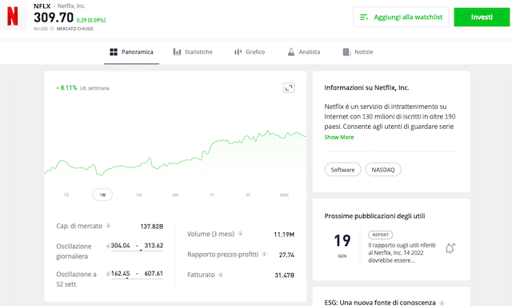Open info icon beside Oscillazione giornaliera
This screenshot has height=306, width=512.
point(107,246)
